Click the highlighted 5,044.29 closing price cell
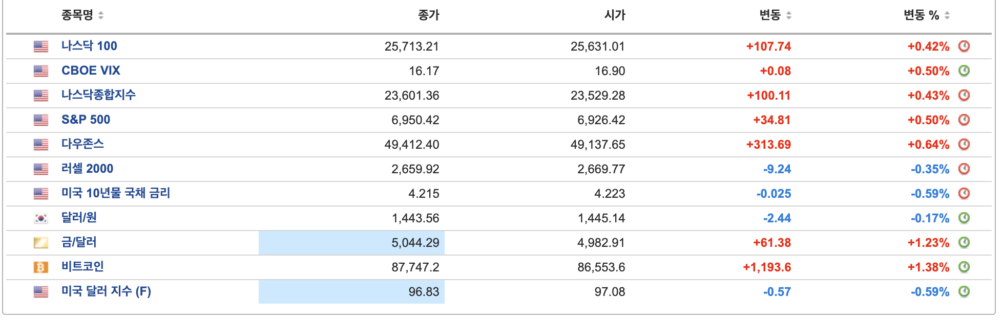Image resolution: width=1003 pixels, height=321 pixels. pos(351,243)
